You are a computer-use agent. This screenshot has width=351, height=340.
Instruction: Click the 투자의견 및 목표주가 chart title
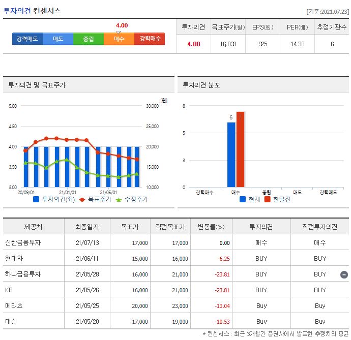[x=37, y=85]
